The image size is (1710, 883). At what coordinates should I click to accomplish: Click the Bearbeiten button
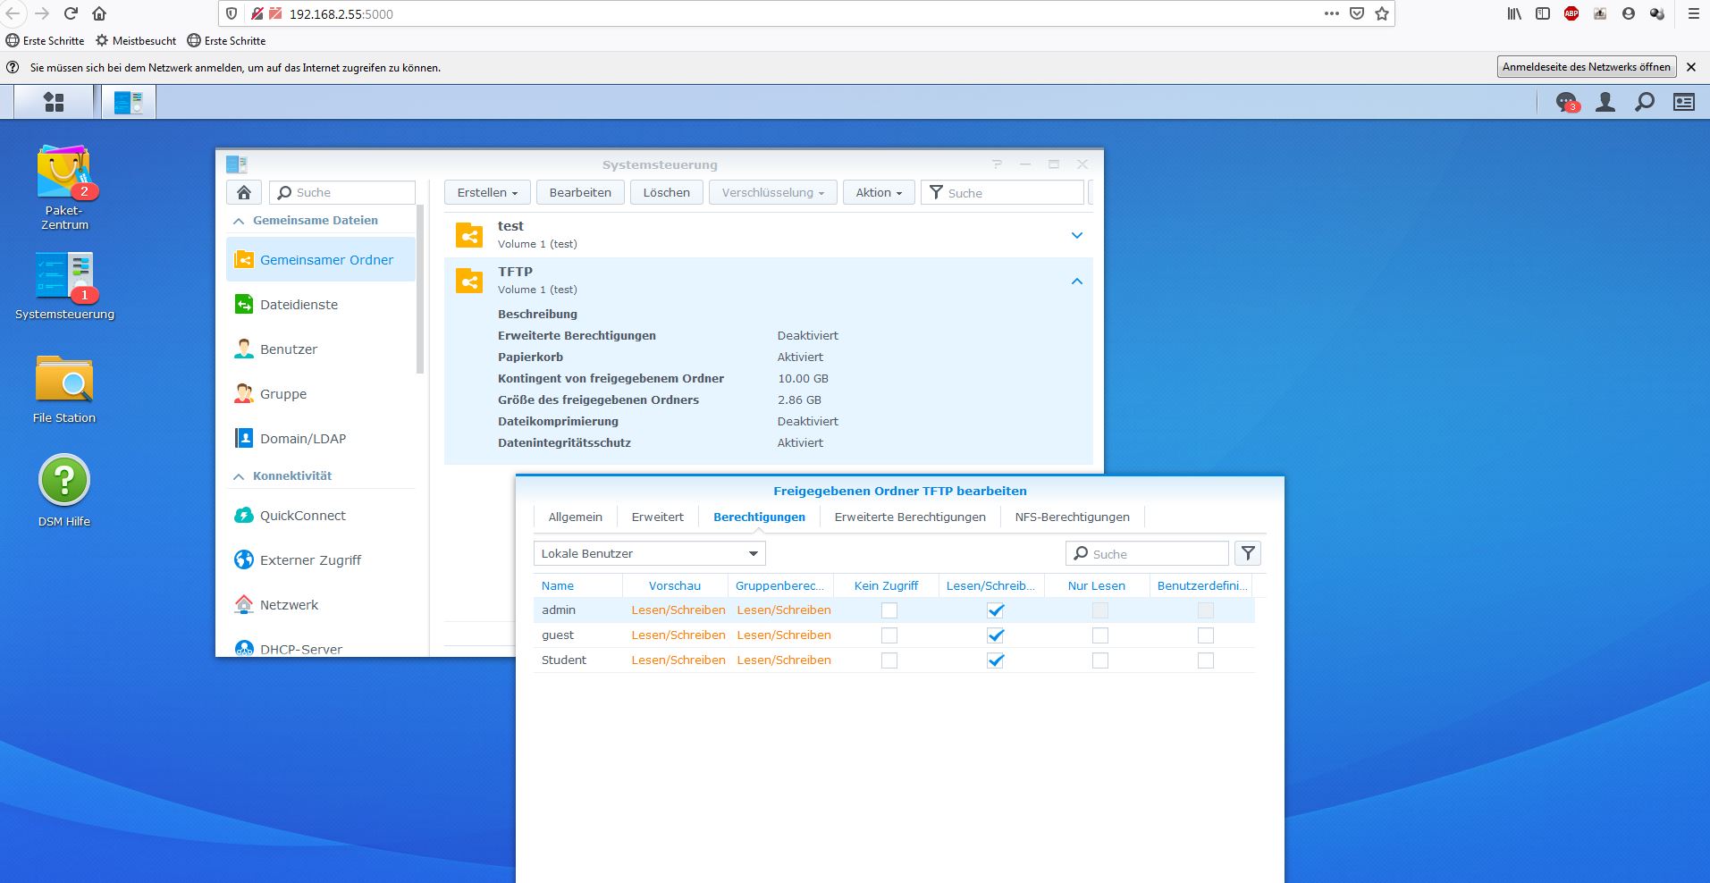tap(580, 192)
